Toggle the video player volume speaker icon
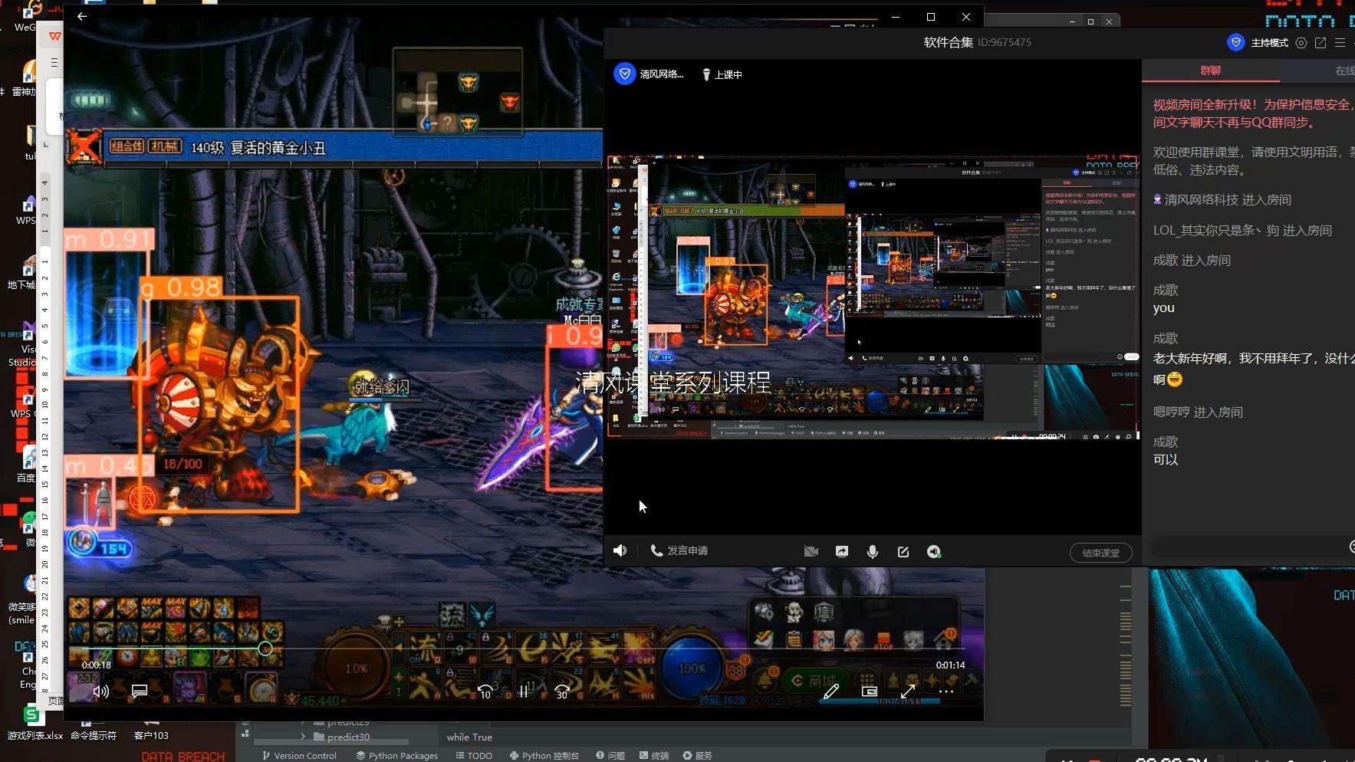 [x=100, y=691]
